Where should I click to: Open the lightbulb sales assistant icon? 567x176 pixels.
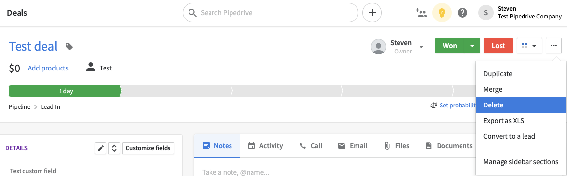[x=441, y=13]
